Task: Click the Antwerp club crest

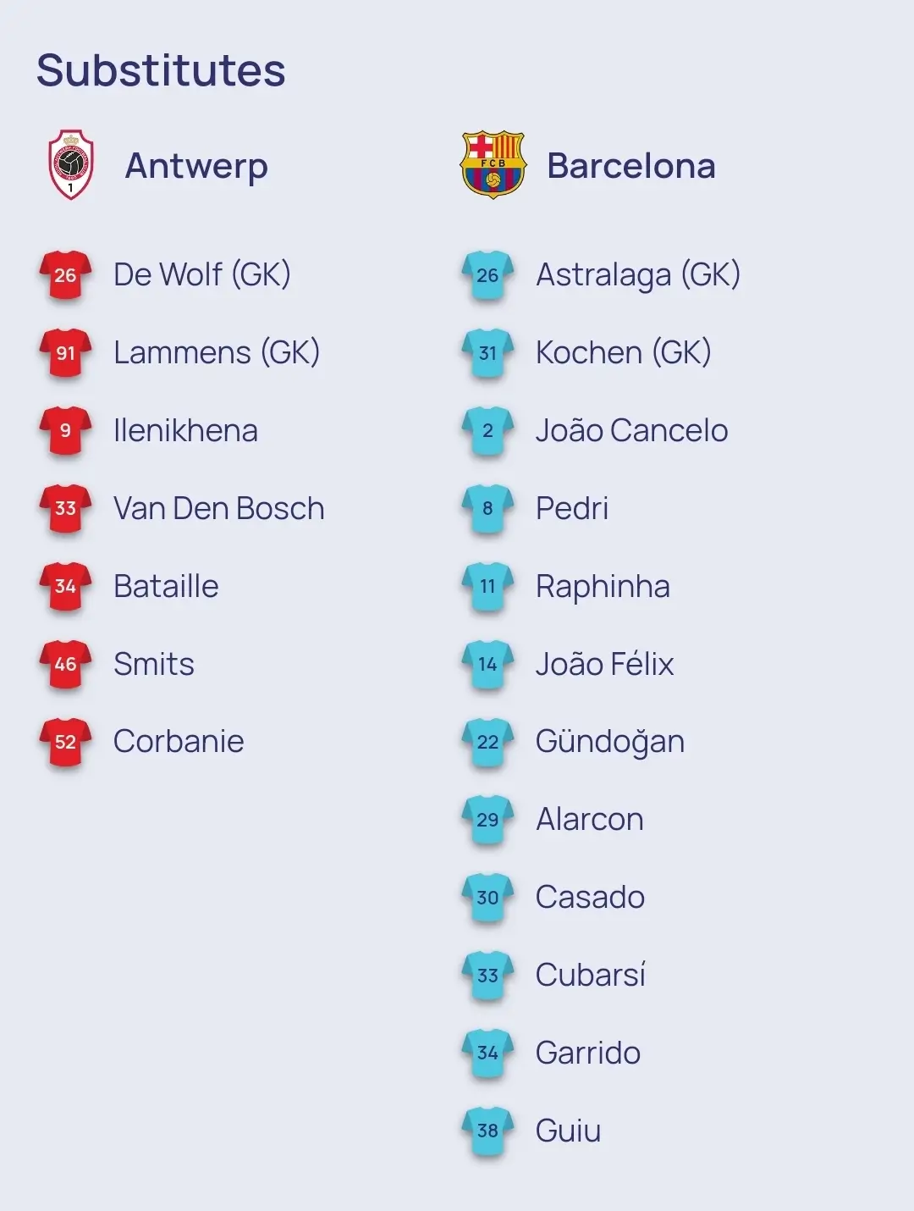Action: [x=70, y=165]
